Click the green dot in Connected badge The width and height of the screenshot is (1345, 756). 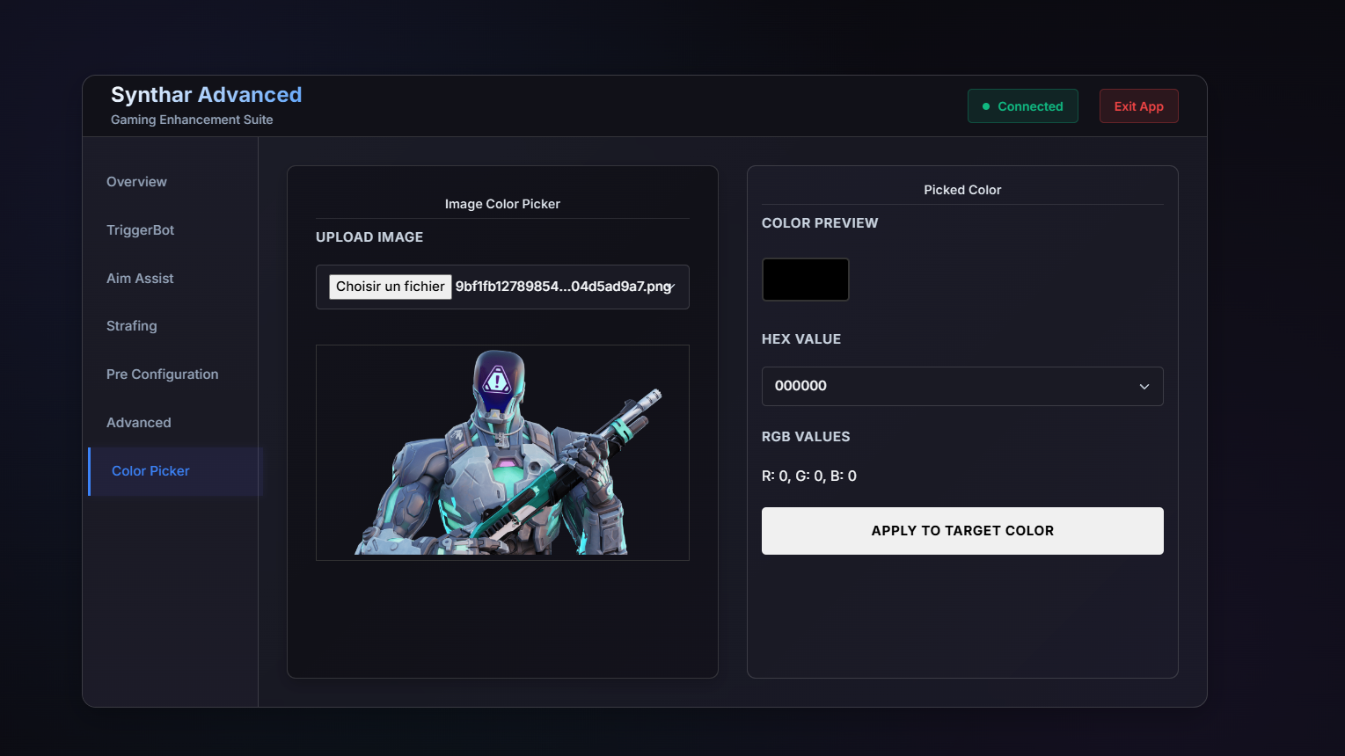coord(986,106)
